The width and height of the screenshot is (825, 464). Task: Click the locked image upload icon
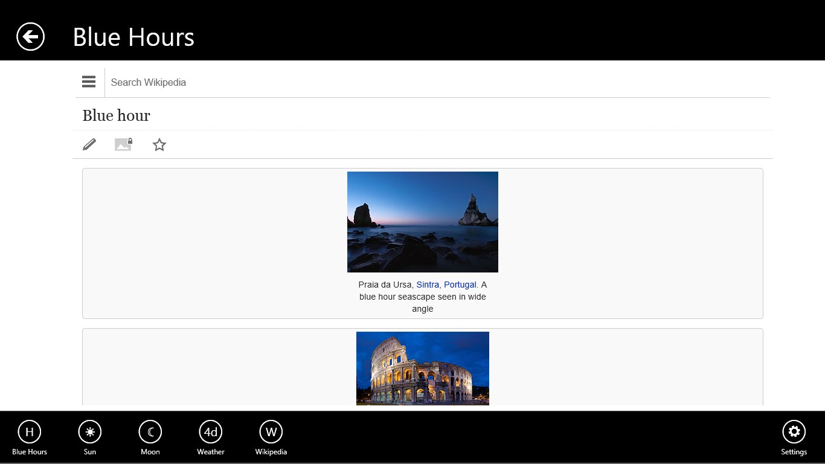tap(123, 144)
